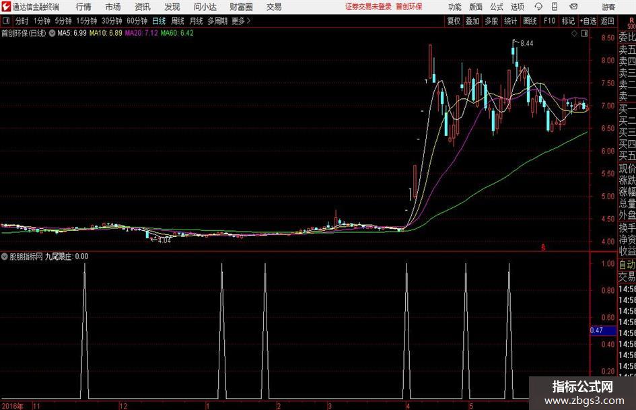Switch to the 分时 period tab
The image size is (636, 410).
pos(22,21)
